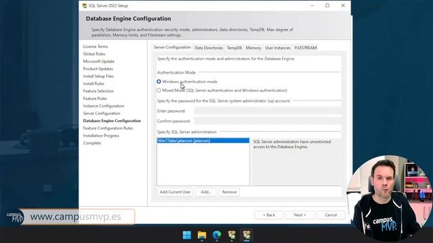The width and height of the screenshot is (433, 243).
Task: Open File Explorer from the taskbar
Action: [x=202, y=235]
